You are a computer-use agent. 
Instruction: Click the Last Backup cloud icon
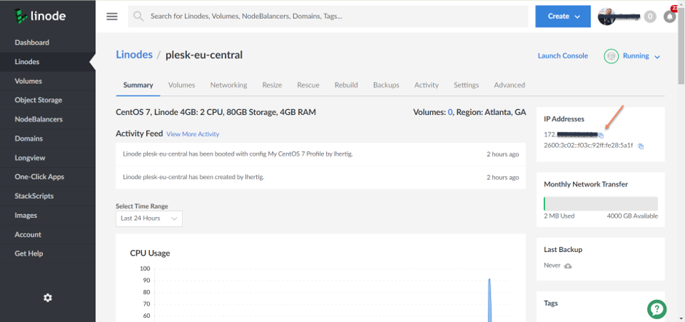pyautogui.click(x=568, y=266)
